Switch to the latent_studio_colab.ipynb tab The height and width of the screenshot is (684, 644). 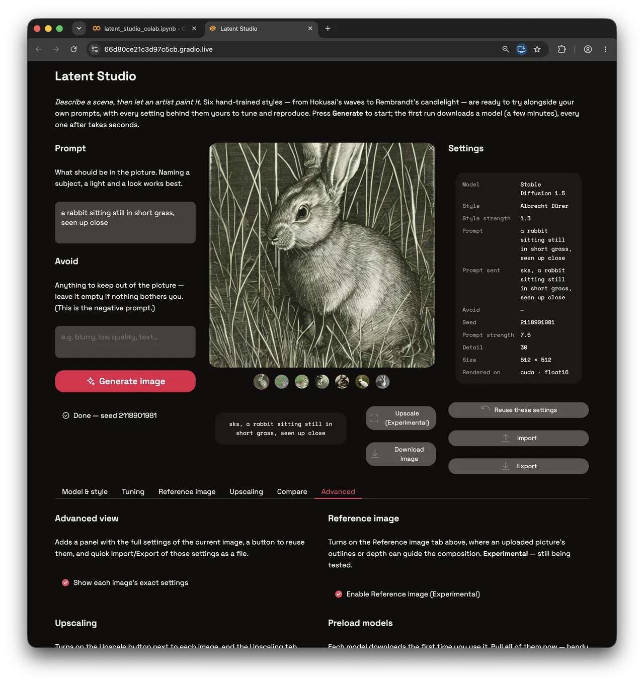click(145, 29)
